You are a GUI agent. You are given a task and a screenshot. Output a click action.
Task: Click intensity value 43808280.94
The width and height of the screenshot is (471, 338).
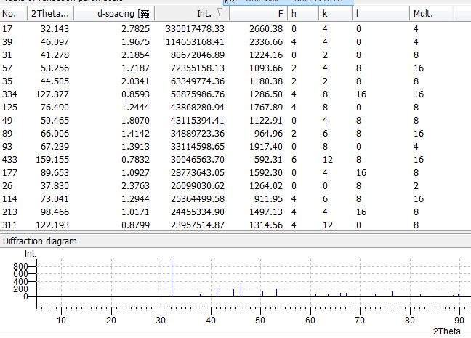pyautogui.click(x=198, y=108)
